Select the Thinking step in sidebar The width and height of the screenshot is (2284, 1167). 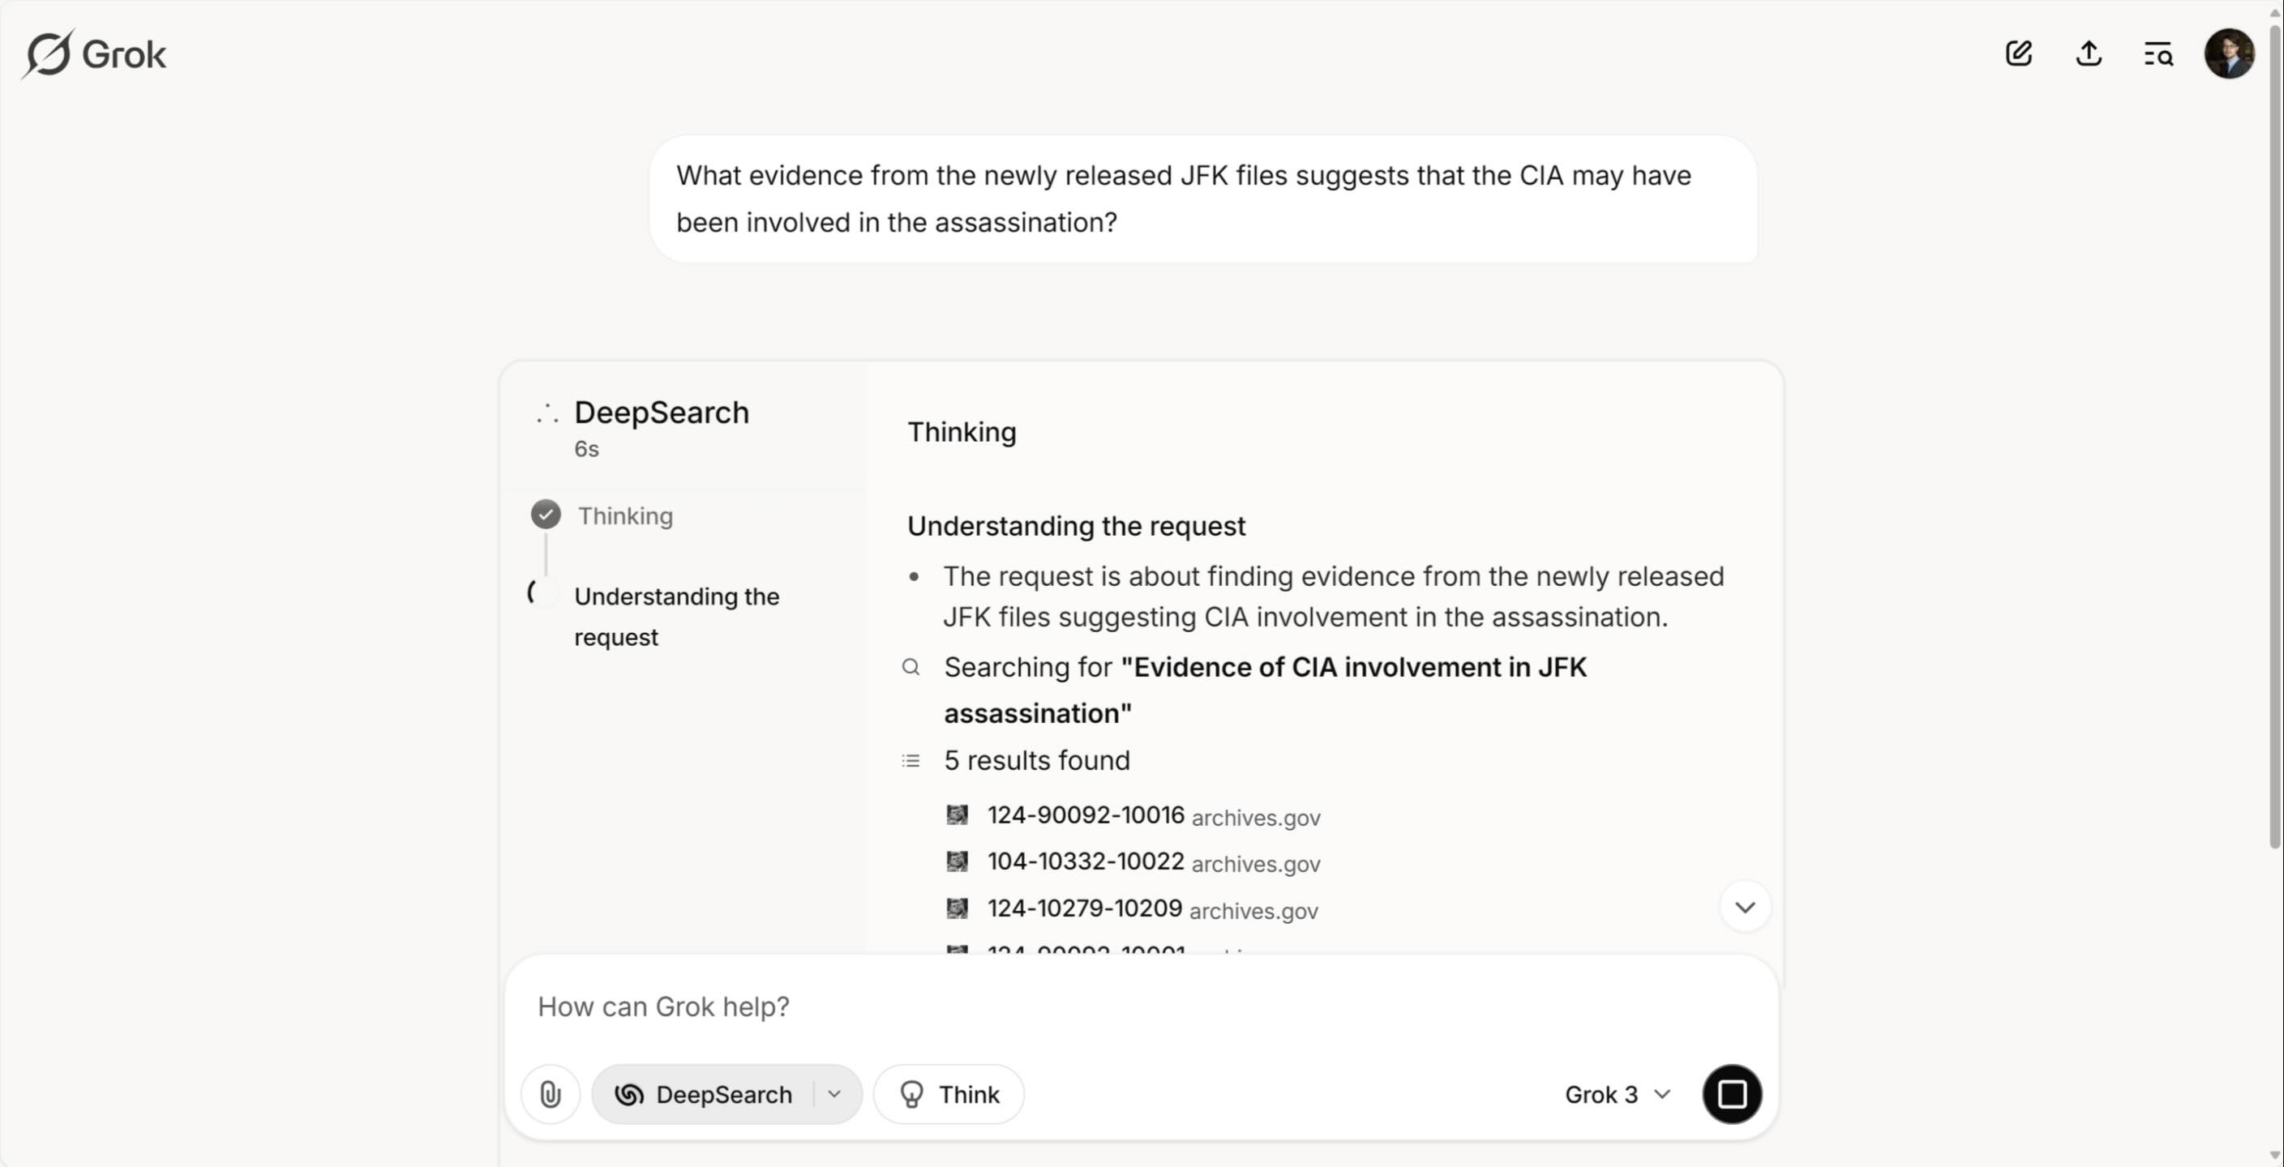[x=625, y=515]
